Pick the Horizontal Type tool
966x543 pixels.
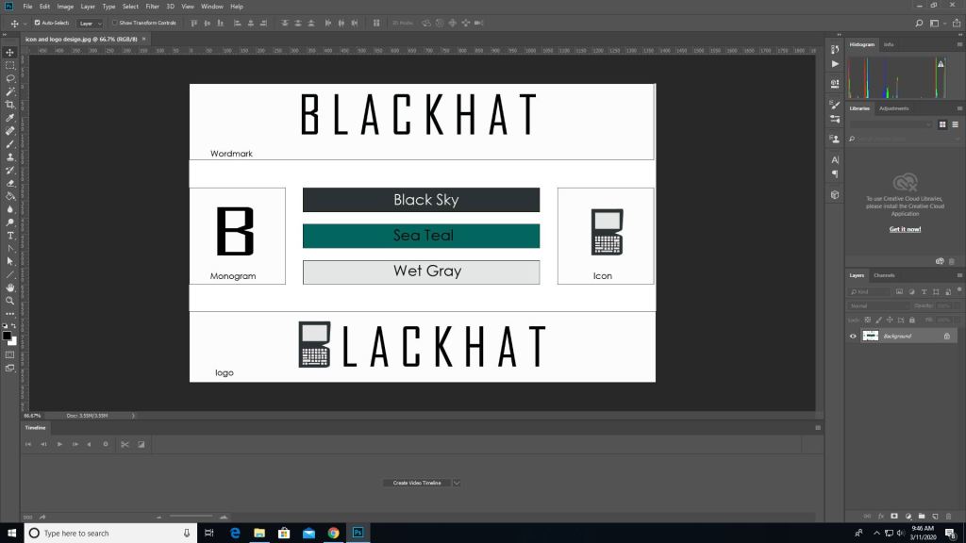coord(10,235)
